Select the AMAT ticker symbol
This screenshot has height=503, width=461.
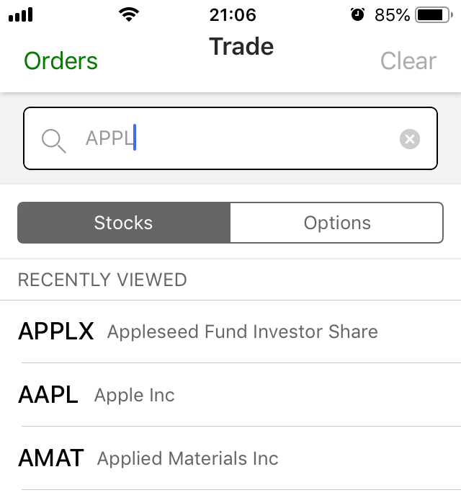coord(50,458)
